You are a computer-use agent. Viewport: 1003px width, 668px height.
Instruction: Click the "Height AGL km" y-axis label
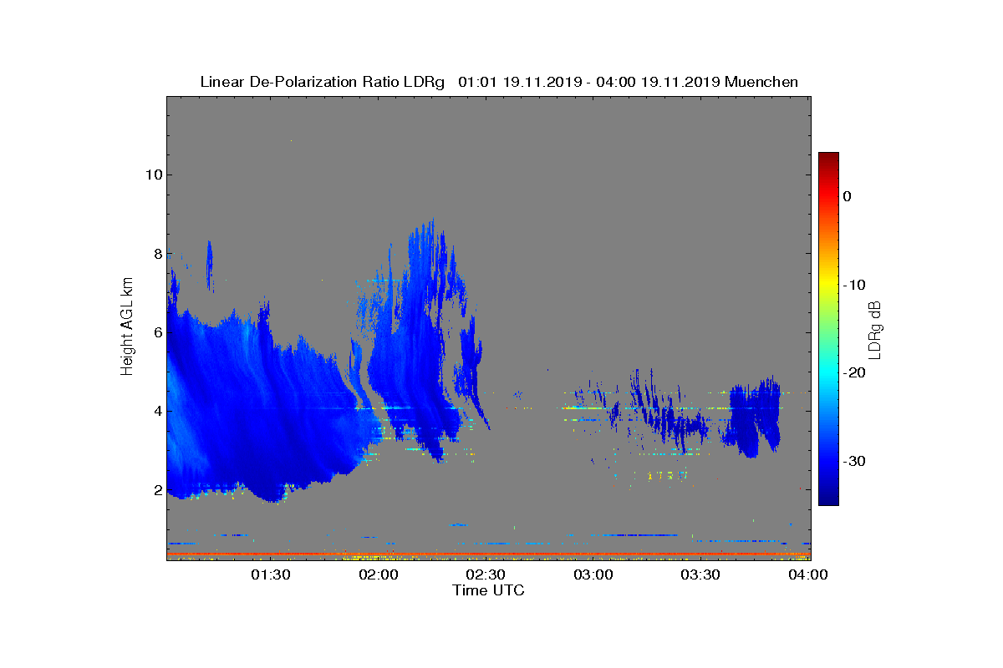click(127, 328)
